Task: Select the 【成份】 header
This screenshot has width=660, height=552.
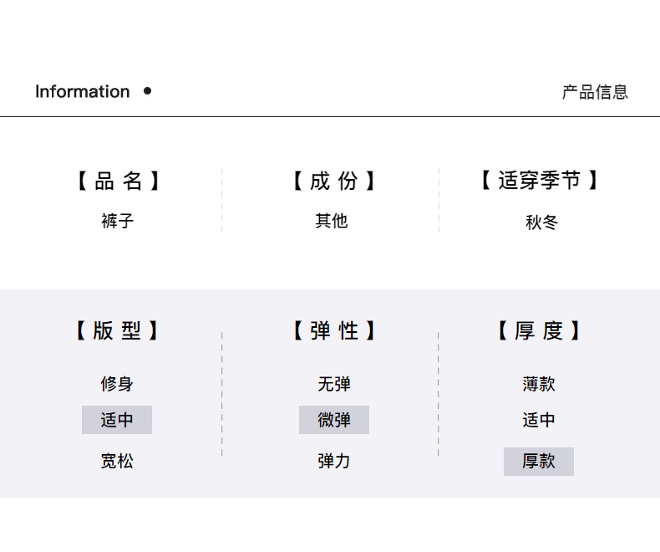Action: [x=333, y=181]
